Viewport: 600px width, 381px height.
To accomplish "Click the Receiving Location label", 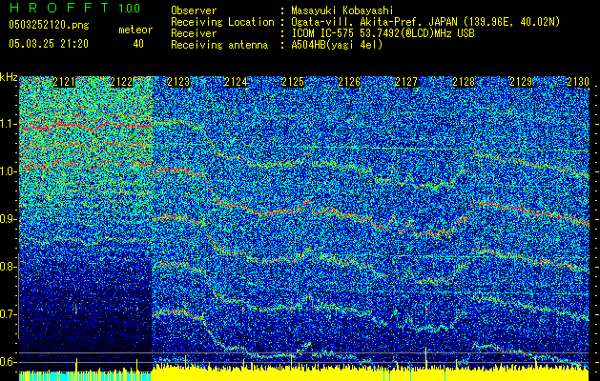I will (222, 22).
